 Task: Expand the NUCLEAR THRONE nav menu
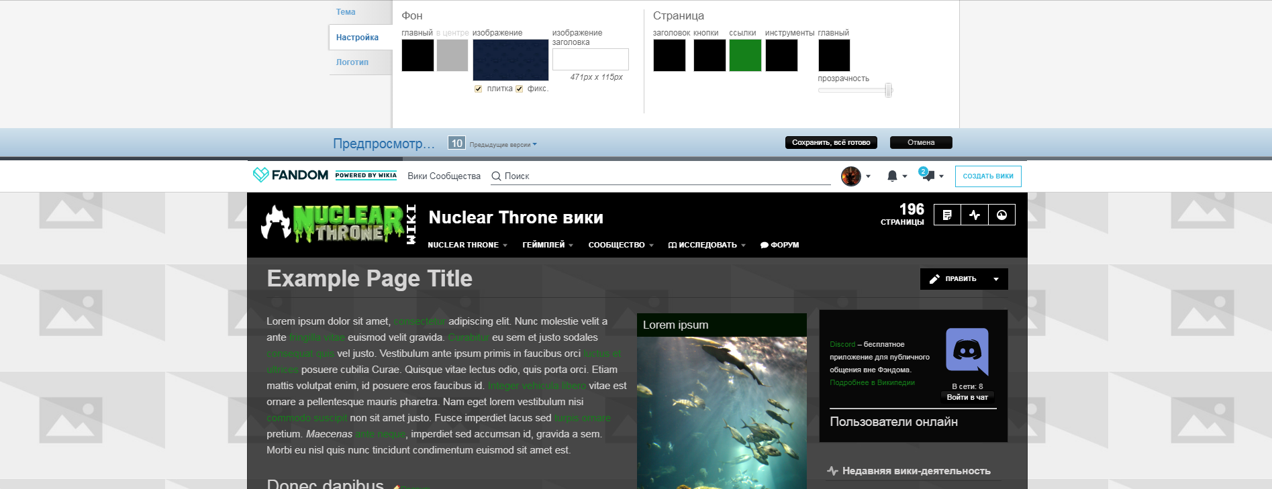(x=467, y=245)
